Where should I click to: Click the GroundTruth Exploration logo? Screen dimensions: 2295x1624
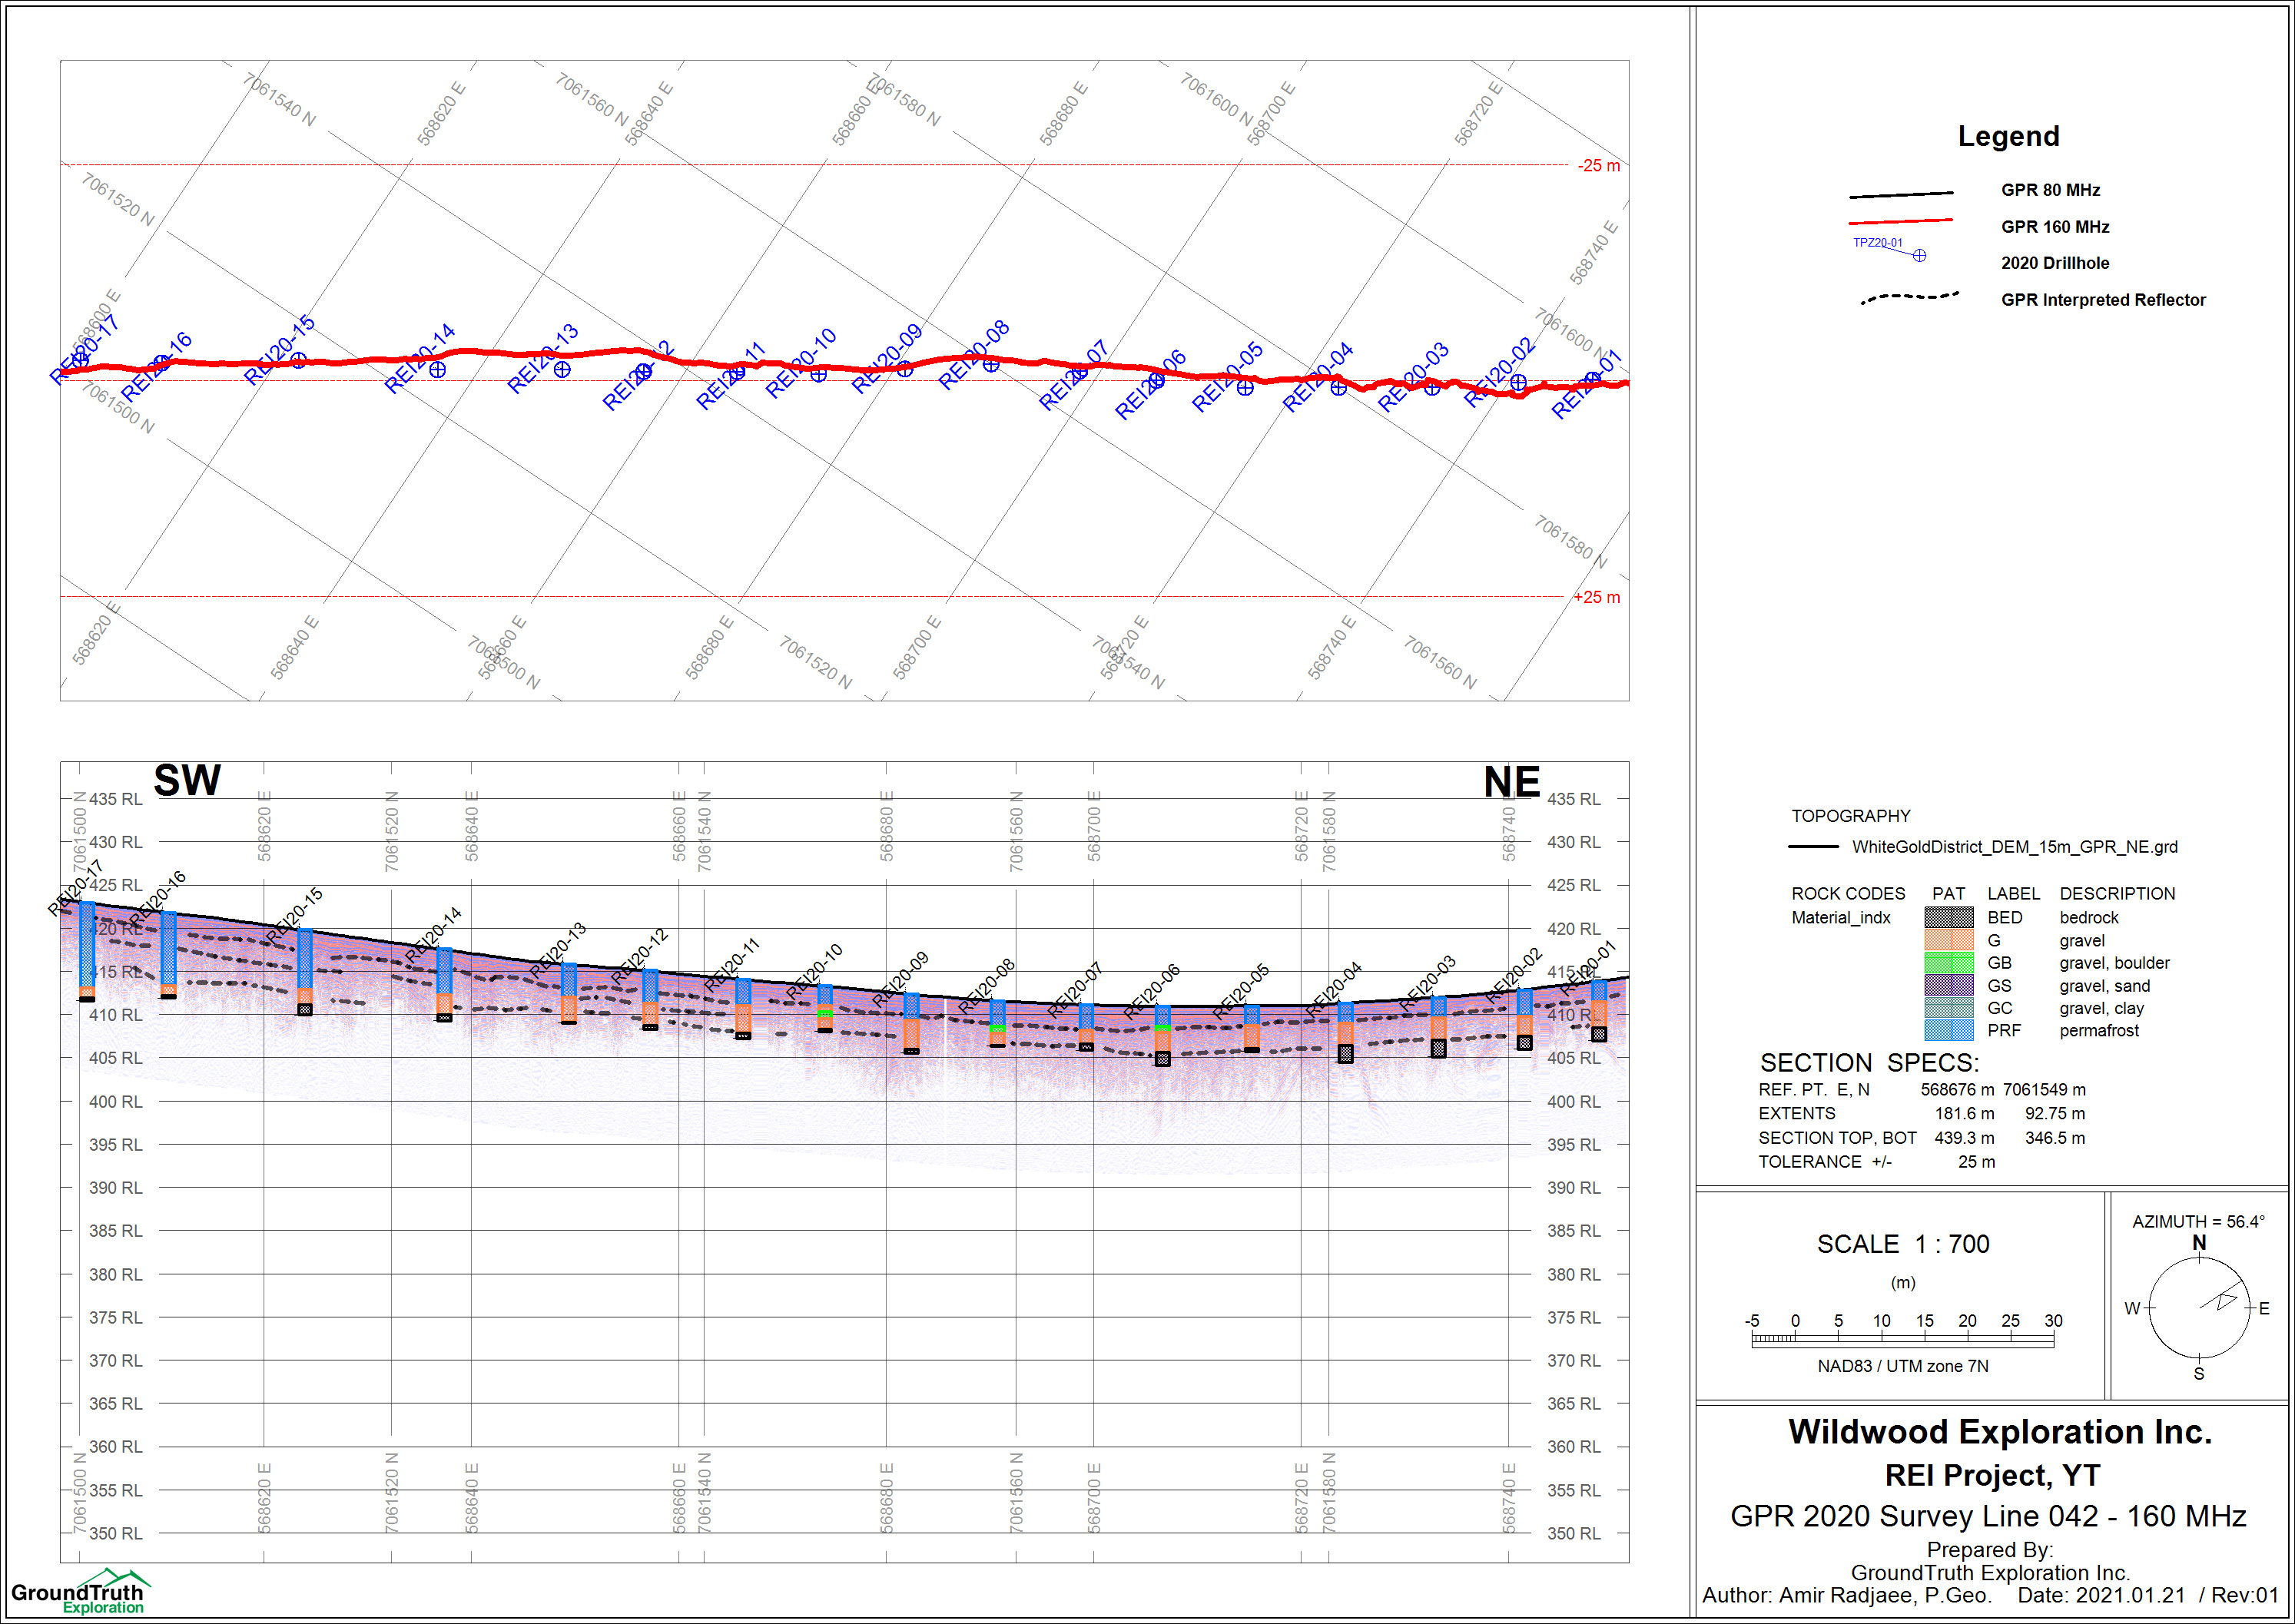pyautogui.click(x=78, y=1592)
